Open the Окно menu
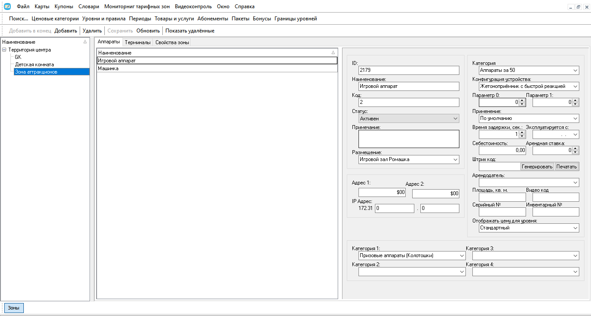The width and height of the screenshot is (591, 316). click(223, 6)
